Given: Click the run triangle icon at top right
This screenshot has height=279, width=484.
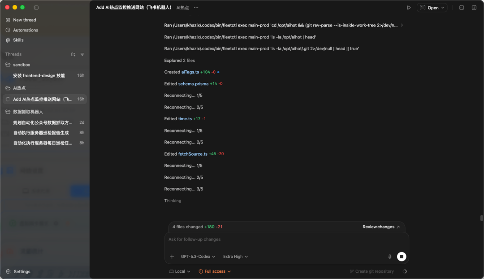Looking at the screenshot, I should point(409,7).
